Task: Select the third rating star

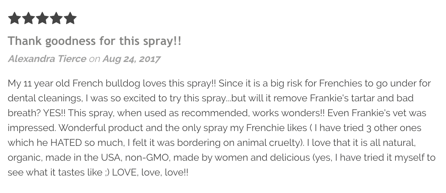Action: click(x=42, y=18)
